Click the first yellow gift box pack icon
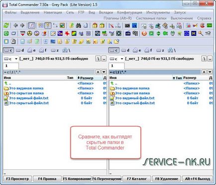This screenshot has height=185, width=216. (95, 25)
